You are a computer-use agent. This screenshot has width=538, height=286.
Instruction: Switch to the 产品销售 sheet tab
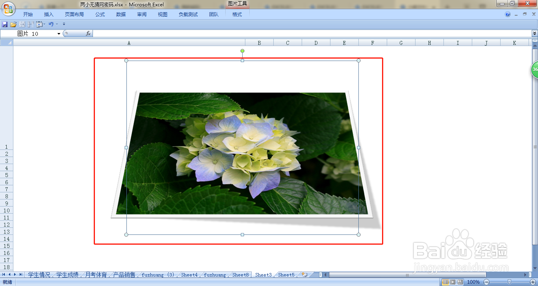click(x=124, y=275)
